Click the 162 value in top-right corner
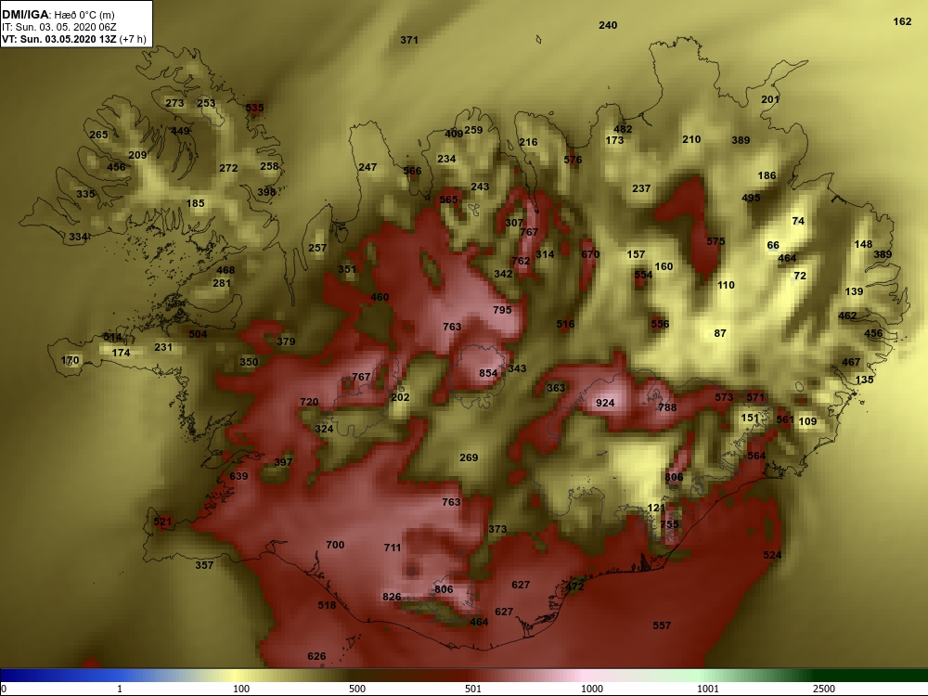The height and width of the screenshot is (696, 928). (x=902, y=21)
